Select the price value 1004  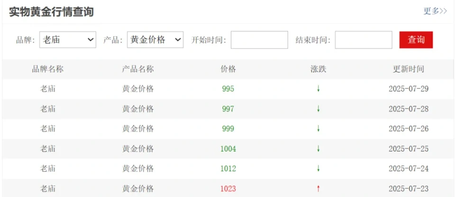(x=228, y=149)
